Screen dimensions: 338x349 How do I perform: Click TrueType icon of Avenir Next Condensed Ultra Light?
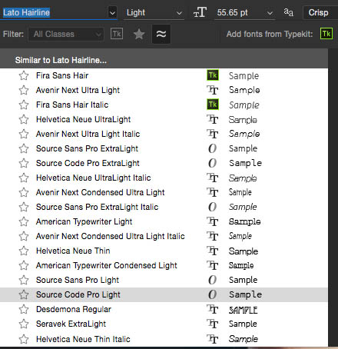coord(213,192)
